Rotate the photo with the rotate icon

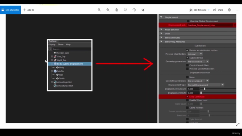click(x=134, y=10)
